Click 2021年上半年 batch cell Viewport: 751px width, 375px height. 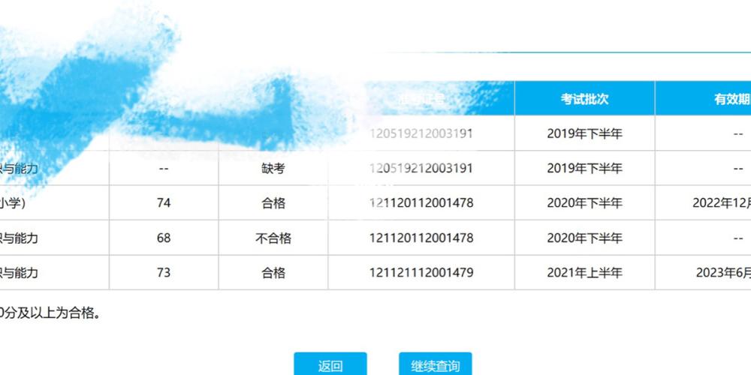tap(584, 273)
